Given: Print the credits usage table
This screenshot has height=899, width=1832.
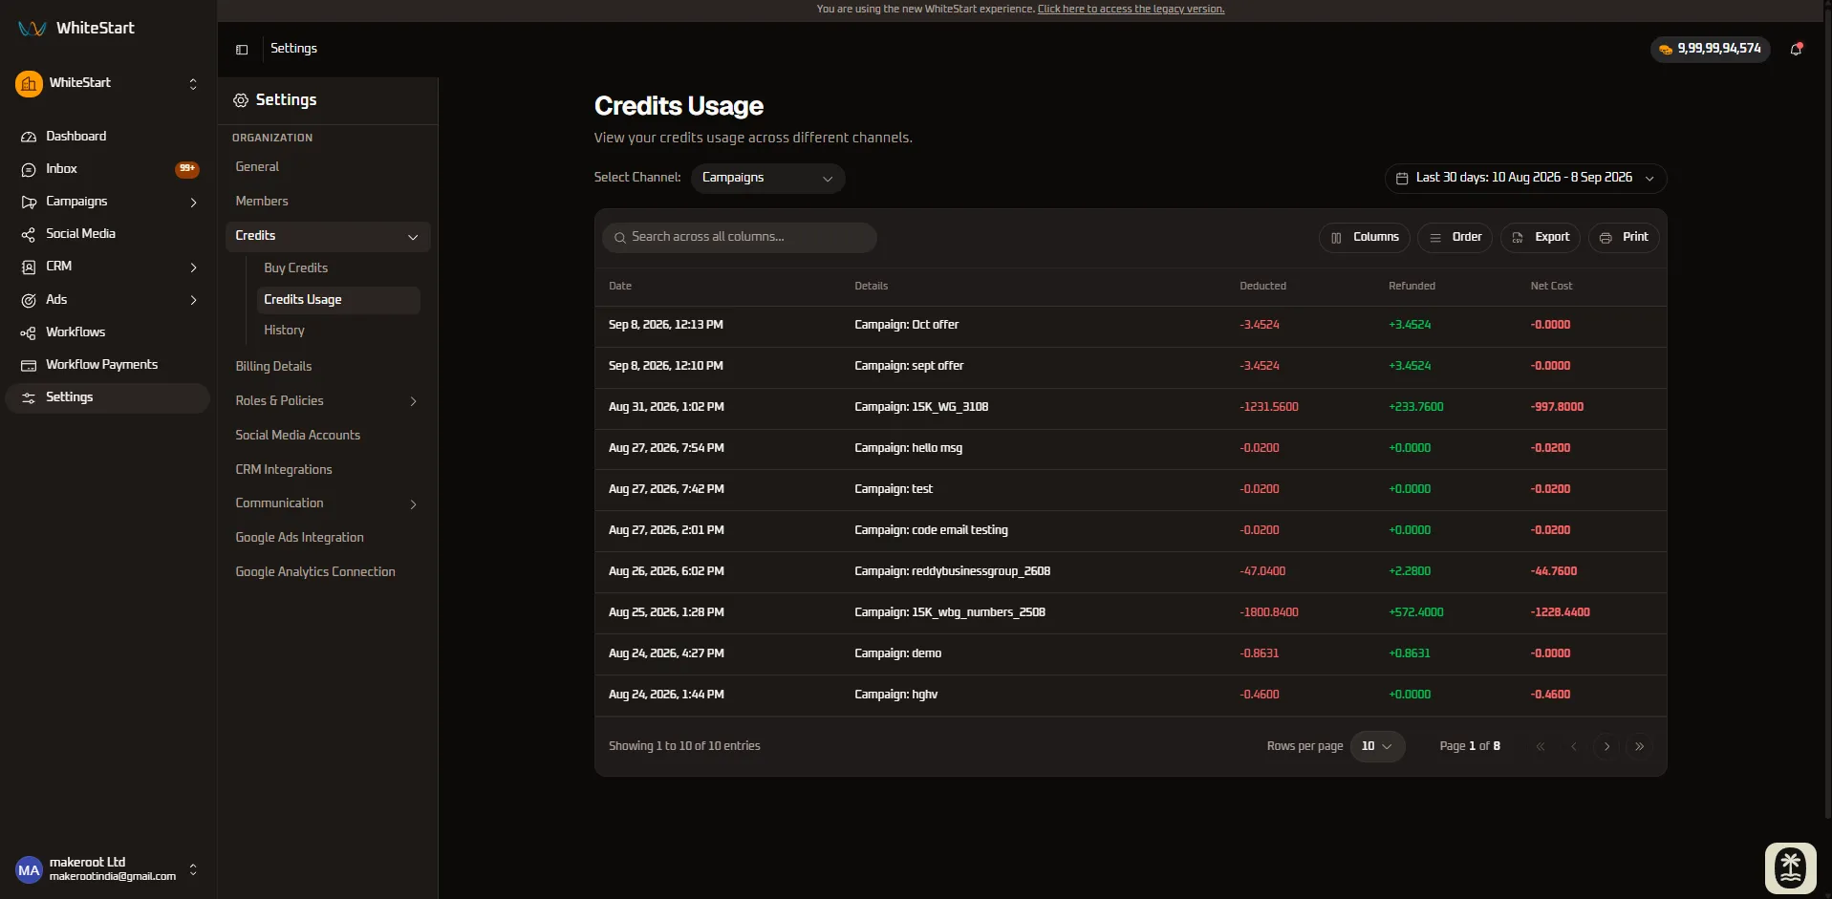Looking at the screenshot, I should point(1624,238).
